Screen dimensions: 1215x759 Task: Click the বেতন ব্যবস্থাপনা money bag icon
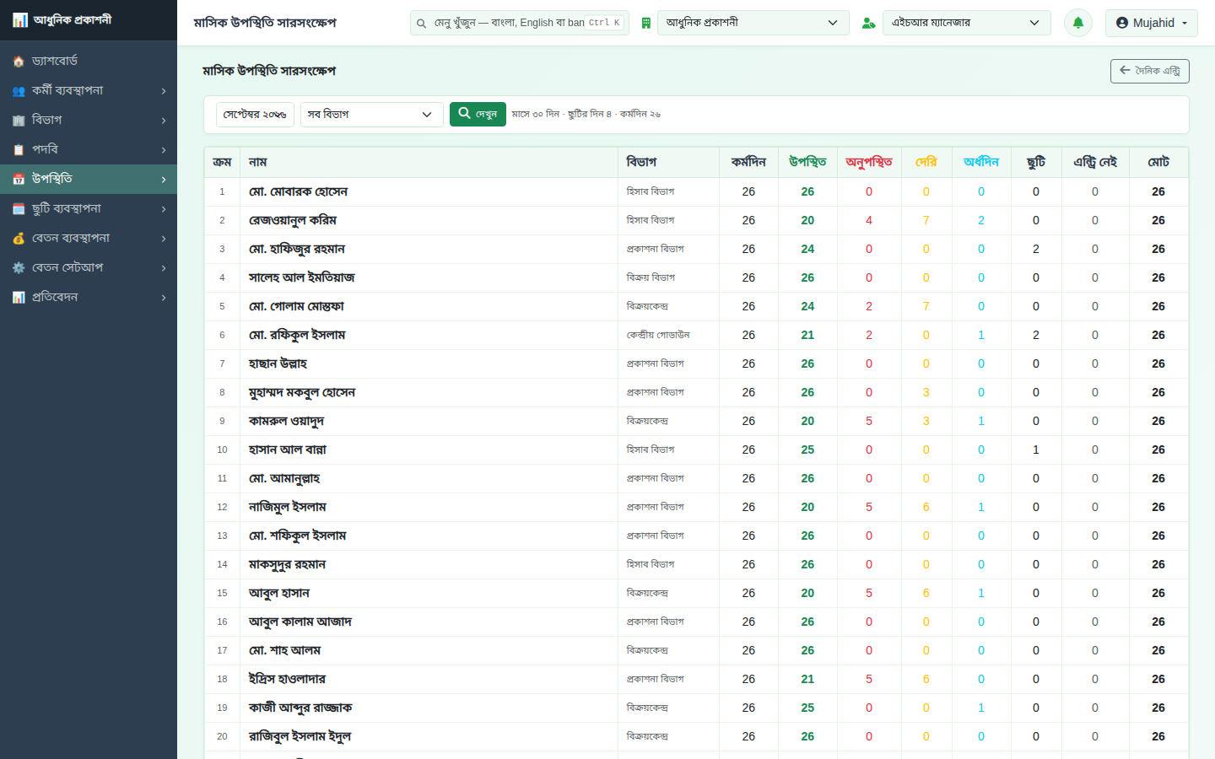click(x=19, y=239)
